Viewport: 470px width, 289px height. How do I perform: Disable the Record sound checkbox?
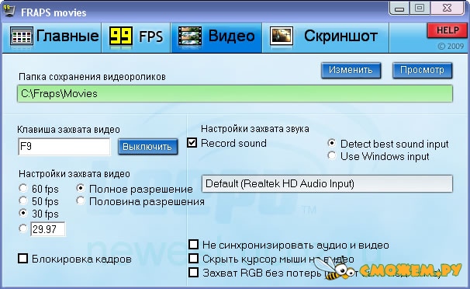pos(192,143)
